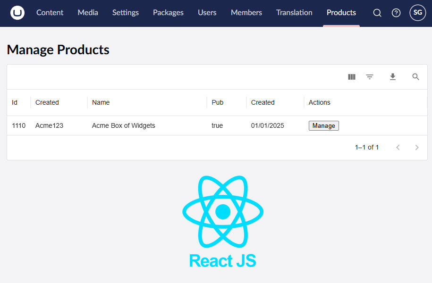The width and height of the screenshot is (432, 283).
Task: Select the Products section tab
Action: [341, 13]
